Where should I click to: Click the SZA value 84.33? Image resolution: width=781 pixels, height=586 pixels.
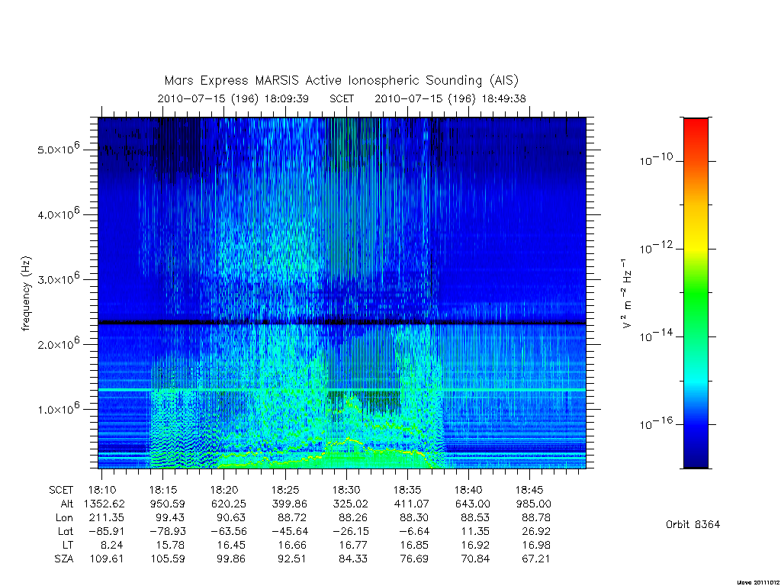352,559
